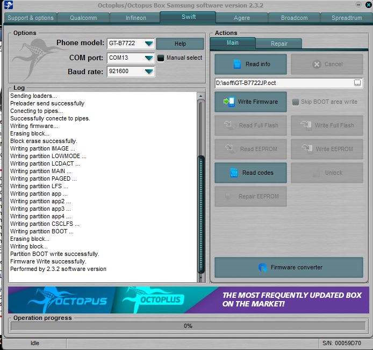
Task: Click the Write EEPROM button
Action: click(327, 149)
